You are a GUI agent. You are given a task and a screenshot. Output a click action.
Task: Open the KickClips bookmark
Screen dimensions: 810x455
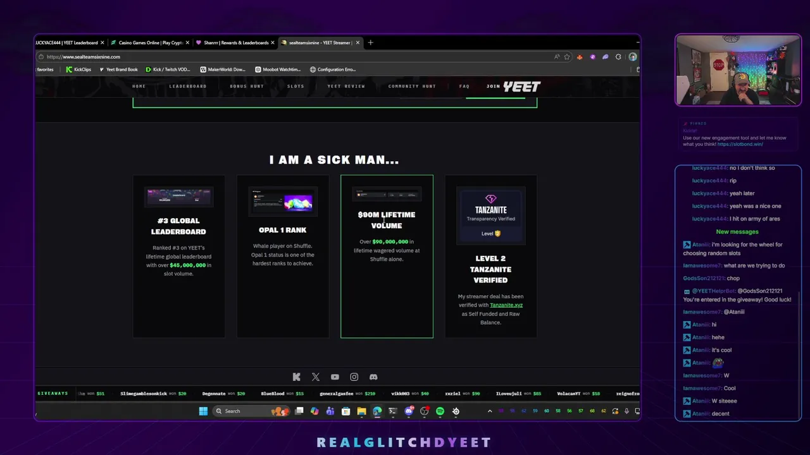(78, 70)
